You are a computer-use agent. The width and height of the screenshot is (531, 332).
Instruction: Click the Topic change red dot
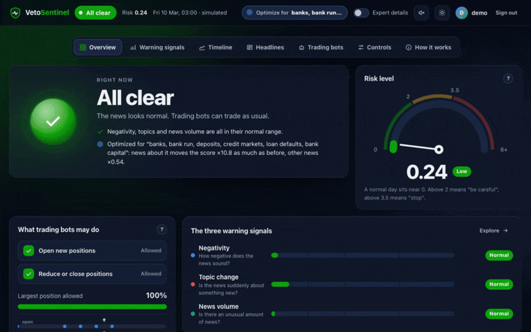tap(193, 285)
